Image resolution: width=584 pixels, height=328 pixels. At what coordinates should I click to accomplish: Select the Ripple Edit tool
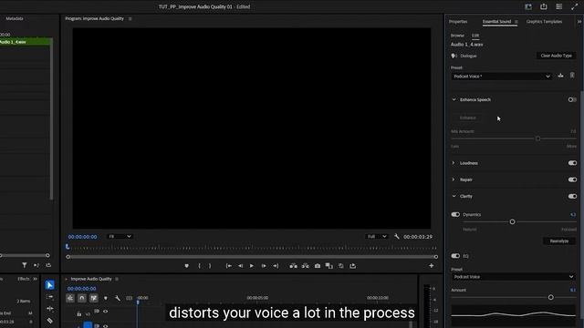point(49,309)
